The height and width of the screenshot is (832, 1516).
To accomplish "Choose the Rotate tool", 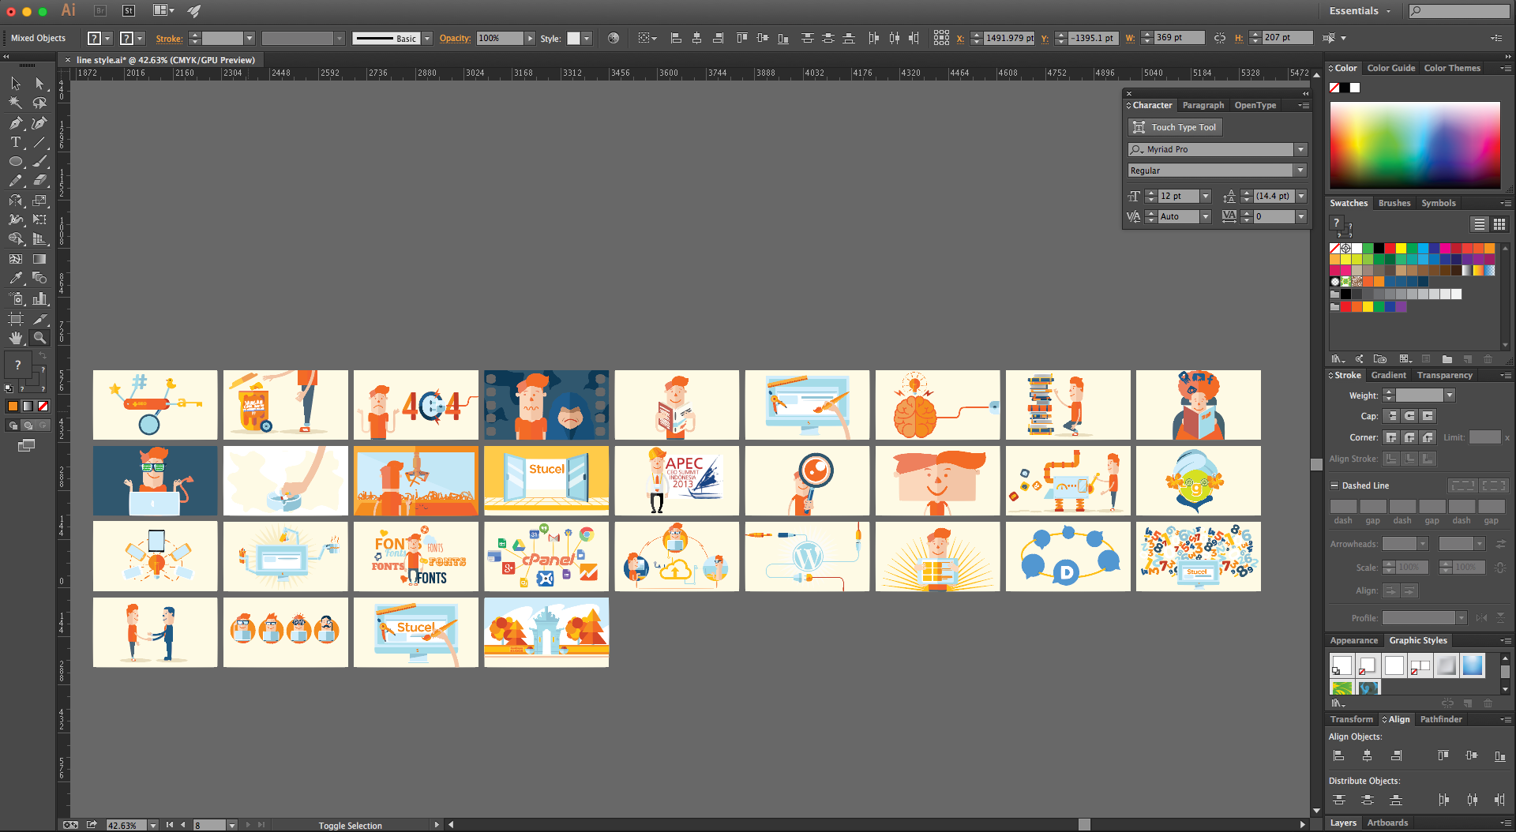I will coord(16,201).
